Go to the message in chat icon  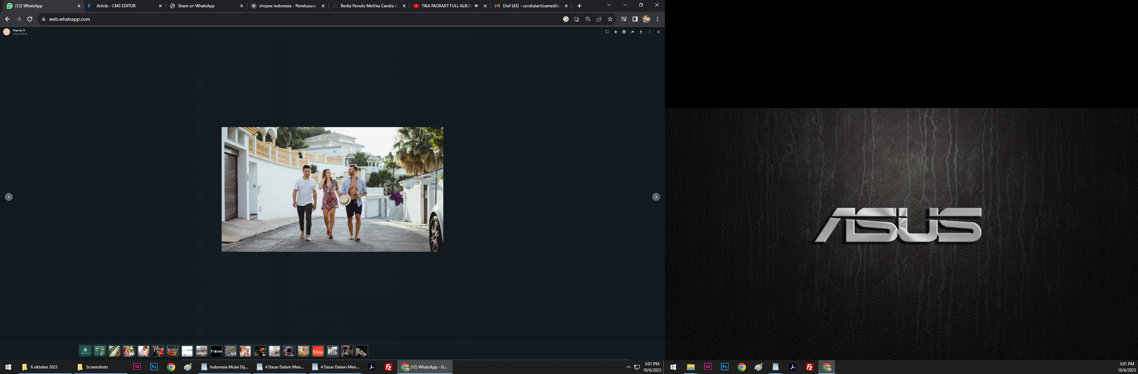tap(607, 32)
